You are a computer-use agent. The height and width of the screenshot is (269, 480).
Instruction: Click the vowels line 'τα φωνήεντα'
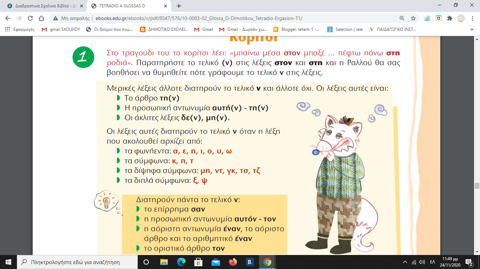click(178, 151)
